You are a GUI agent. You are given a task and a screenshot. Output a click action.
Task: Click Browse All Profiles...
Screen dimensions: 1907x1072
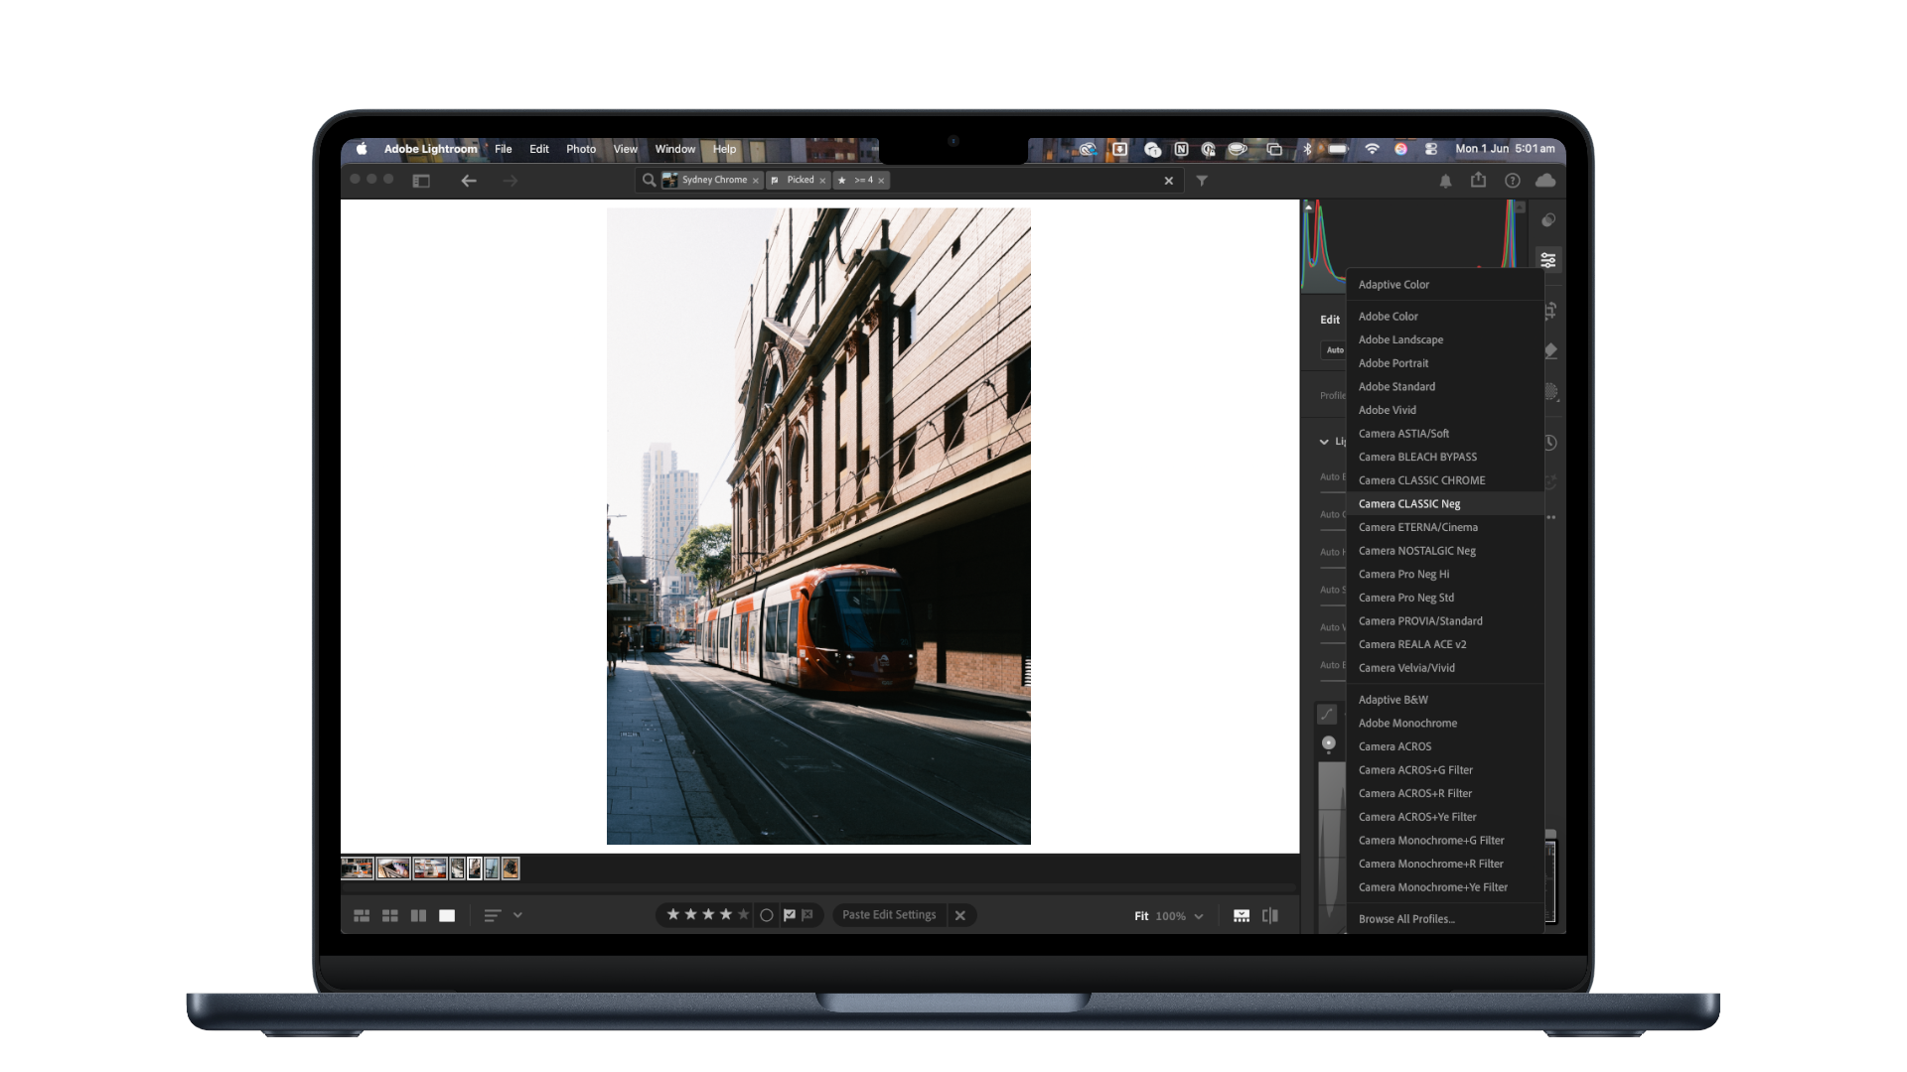pyautogui.click(x=1445, y=919)
